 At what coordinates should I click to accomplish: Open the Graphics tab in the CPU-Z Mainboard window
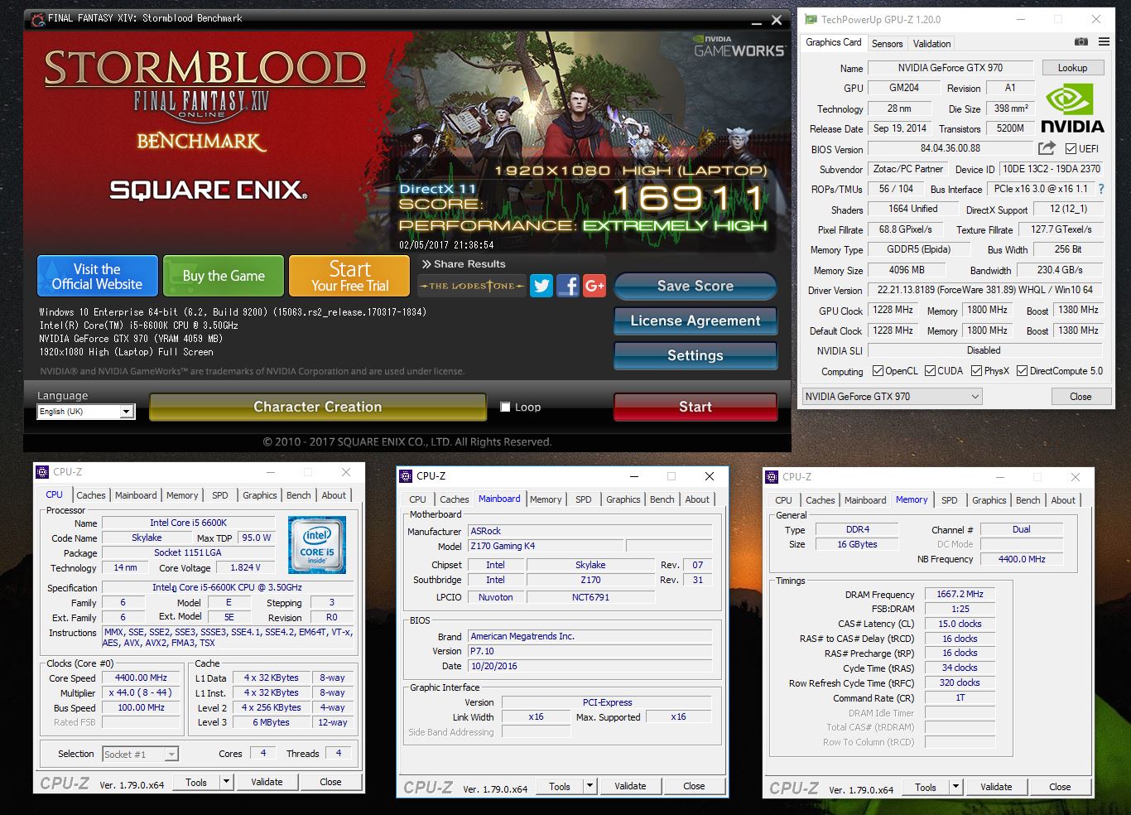623,499
